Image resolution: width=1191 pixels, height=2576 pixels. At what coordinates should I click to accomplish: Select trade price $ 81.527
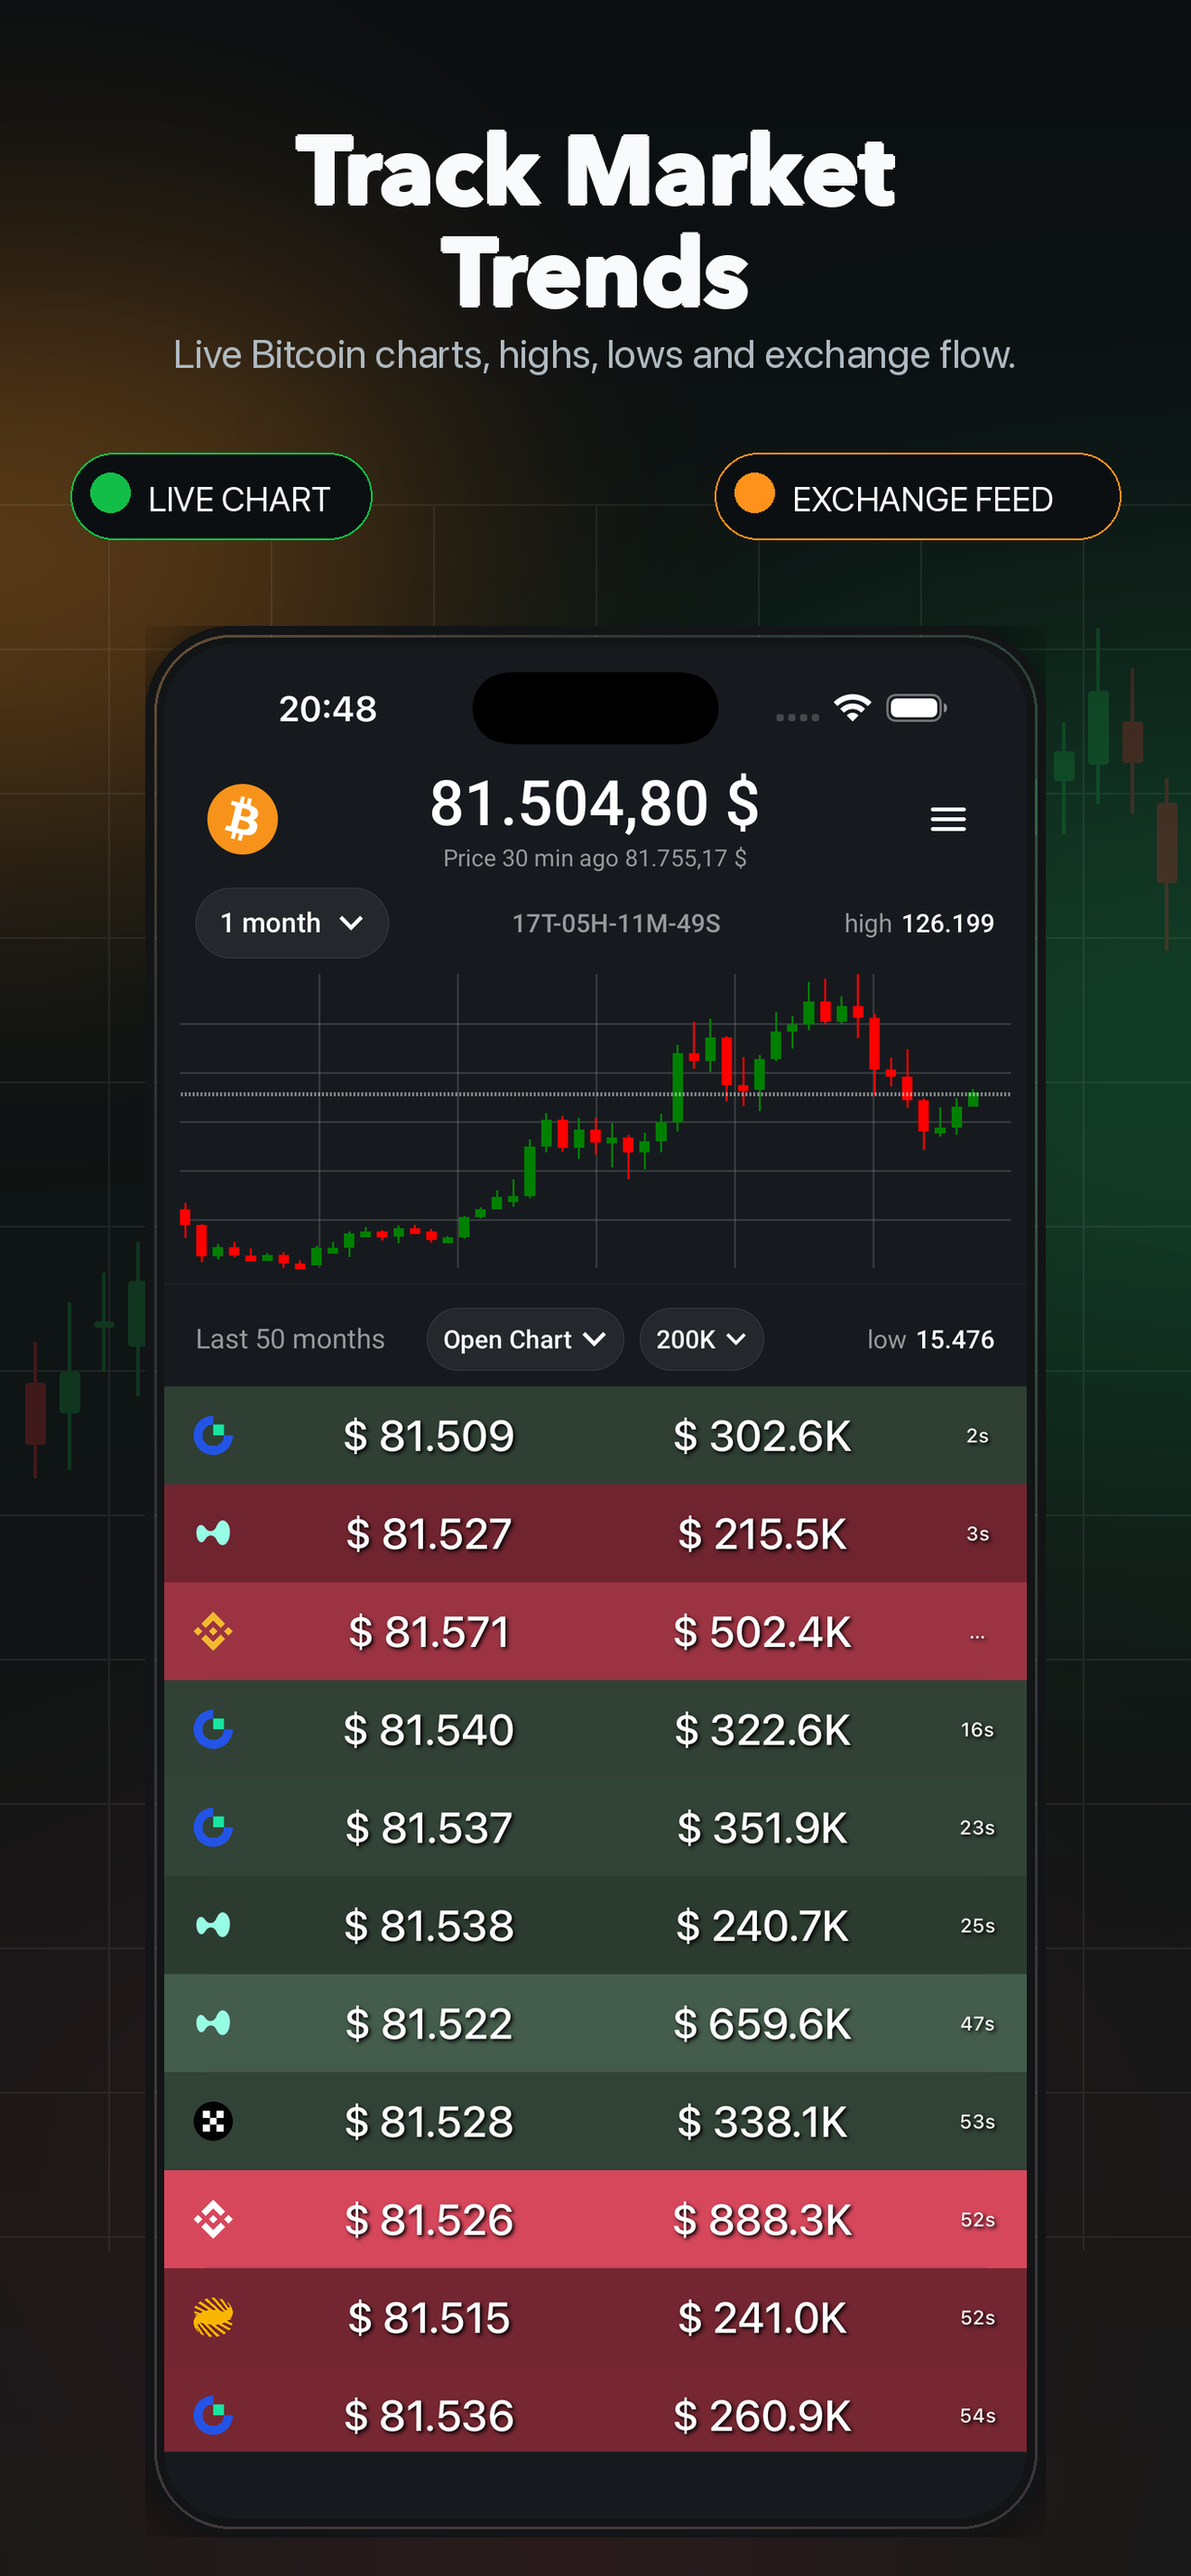point(429,1534)
